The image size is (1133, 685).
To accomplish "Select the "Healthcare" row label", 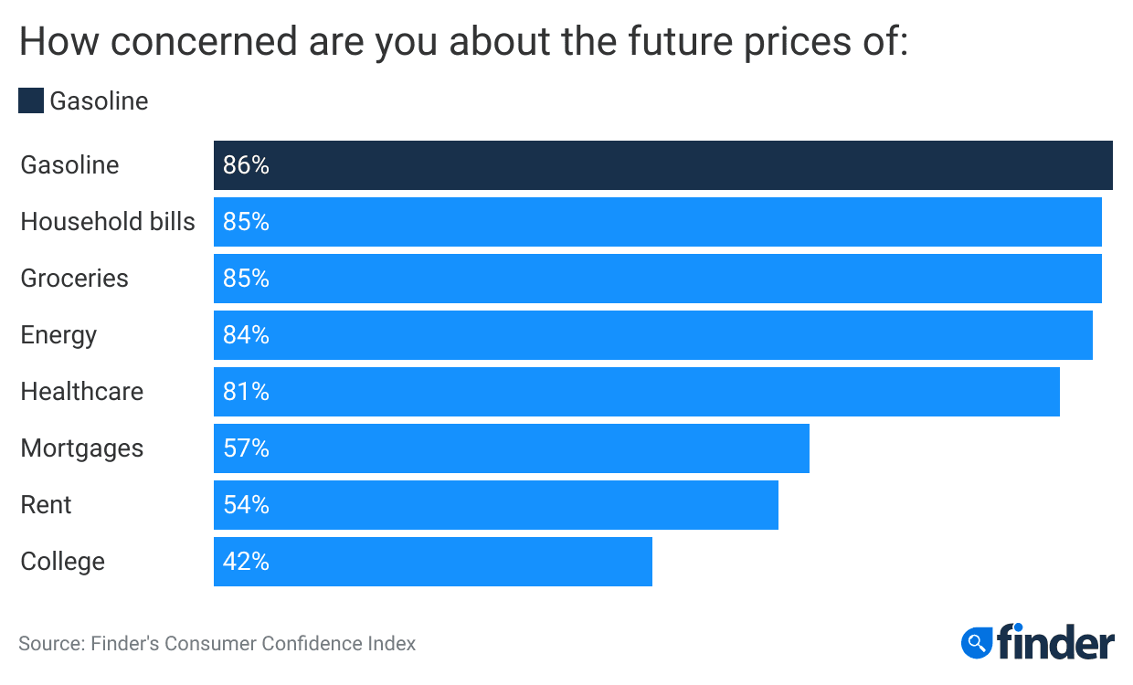I will (82, 392).
